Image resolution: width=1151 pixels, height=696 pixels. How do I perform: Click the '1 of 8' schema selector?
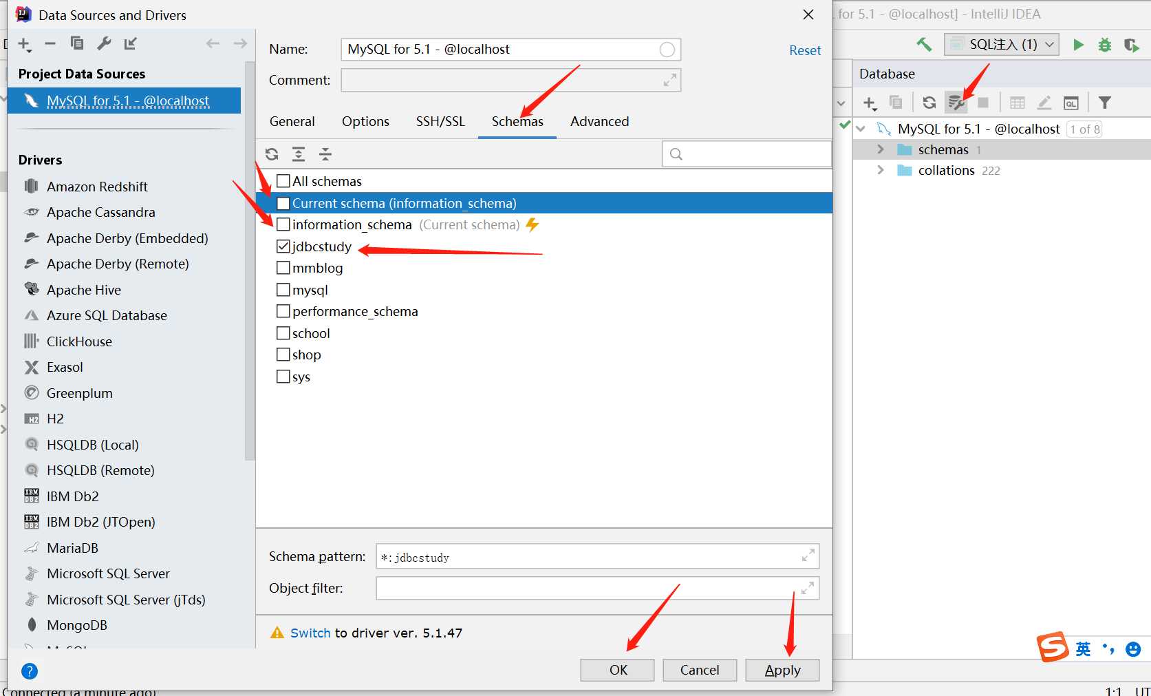[x=1085, y=129]
